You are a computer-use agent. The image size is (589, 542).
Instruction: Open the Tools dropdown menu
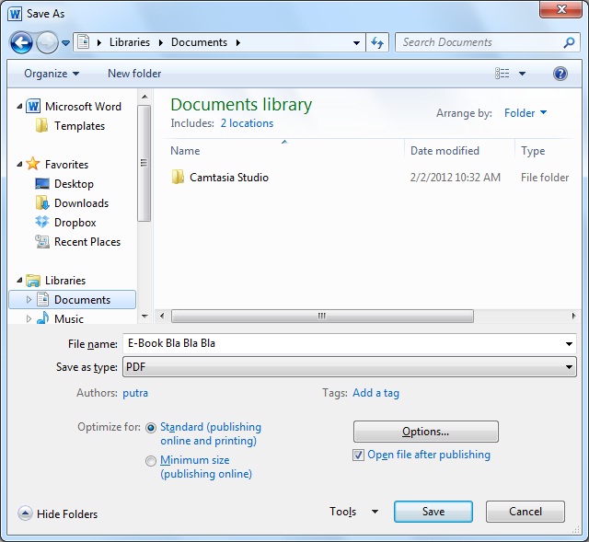tap(353, 512)
